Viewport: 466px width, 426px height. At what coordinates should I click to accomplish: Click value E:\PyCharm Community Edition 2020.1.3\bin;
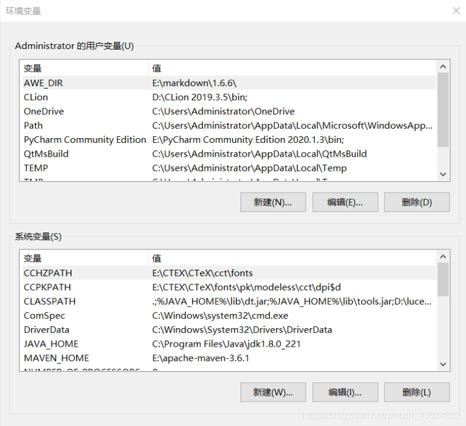coord(248,139)
